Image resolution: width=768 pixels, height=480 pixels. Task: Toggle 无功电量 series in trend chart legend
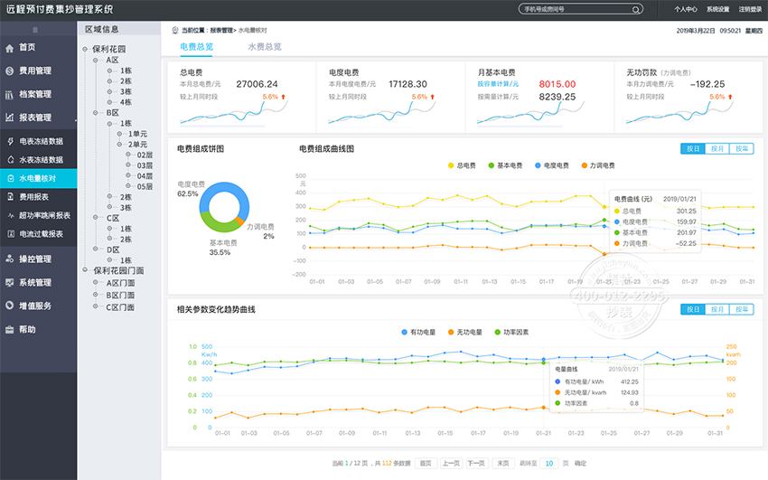[x=465, y=332]
